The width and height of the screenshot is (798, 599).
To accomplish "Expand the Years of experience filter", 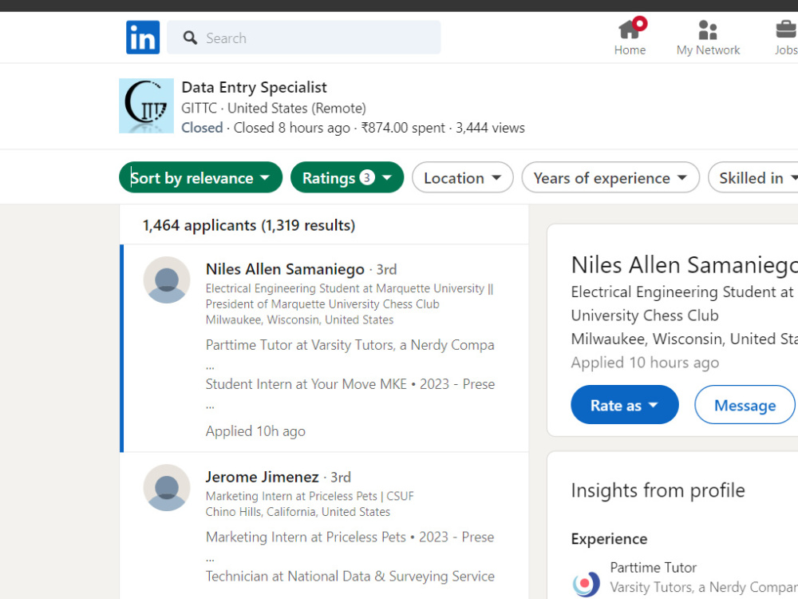I will pos(610,177).
